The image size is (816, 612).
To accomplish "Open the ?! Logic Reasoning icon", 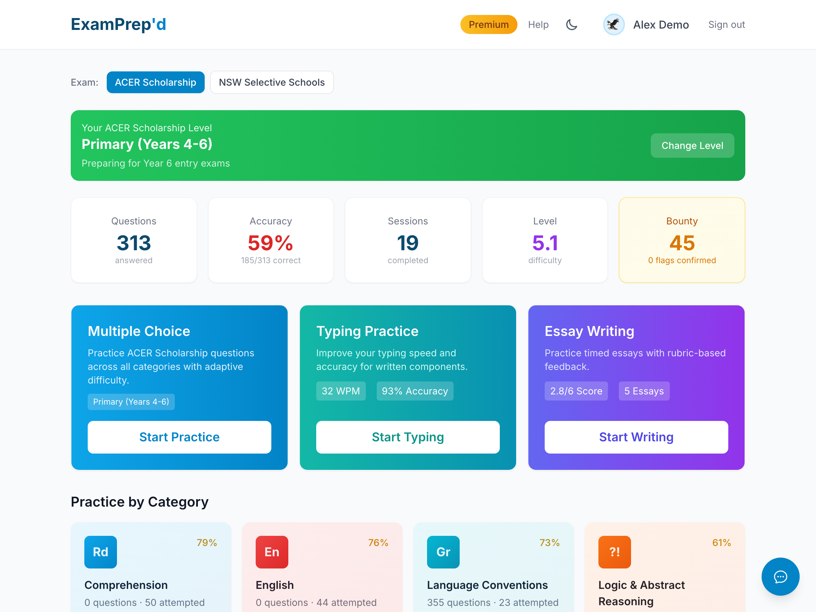I will [x=614, y=552].
